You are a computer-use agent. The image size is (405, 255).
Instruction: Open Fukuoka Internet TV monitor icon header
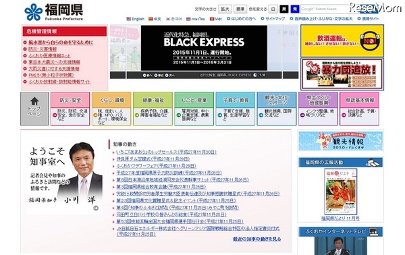[373, 231]
